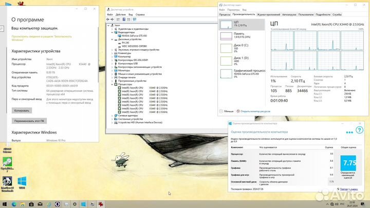Image resolution: width=370 pixels, height=208 pixels.
Task: Click settings window vertical scrollbar
Action: click(98, 54)
